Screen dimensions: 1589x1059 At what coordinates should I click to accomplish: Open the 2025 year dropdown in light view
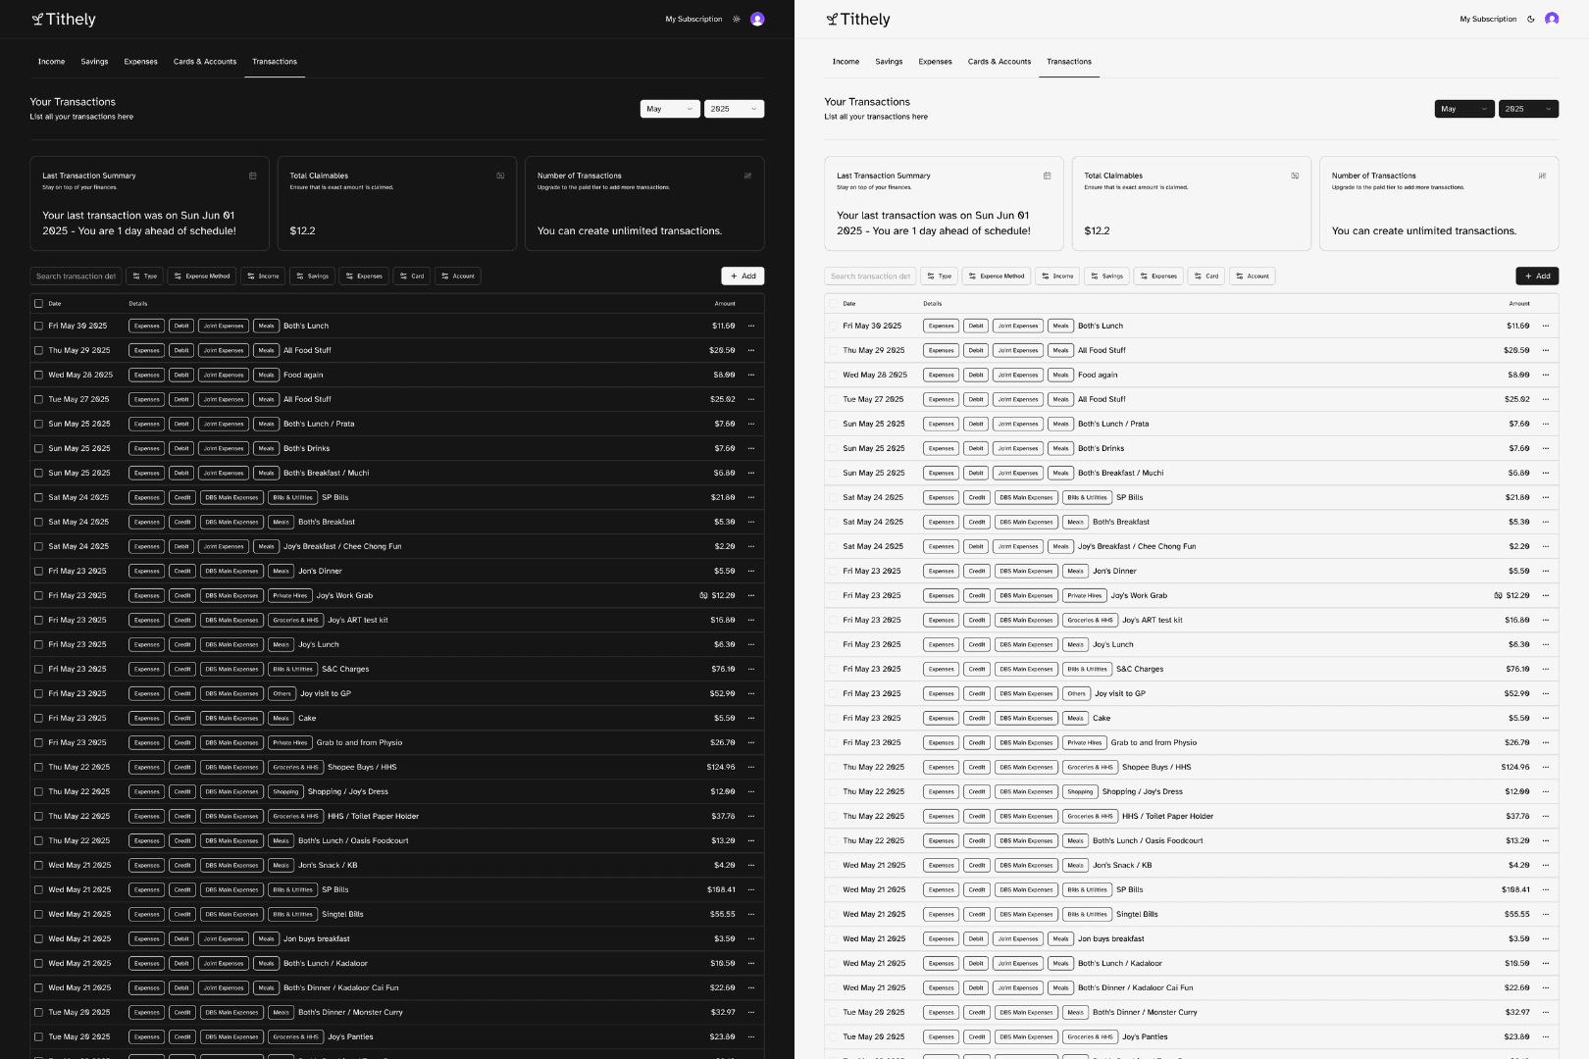coord(1528,109)
